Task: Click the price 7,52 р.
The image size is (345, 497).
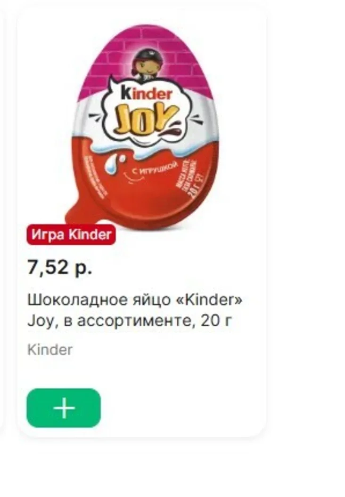Action: [60, 267]
